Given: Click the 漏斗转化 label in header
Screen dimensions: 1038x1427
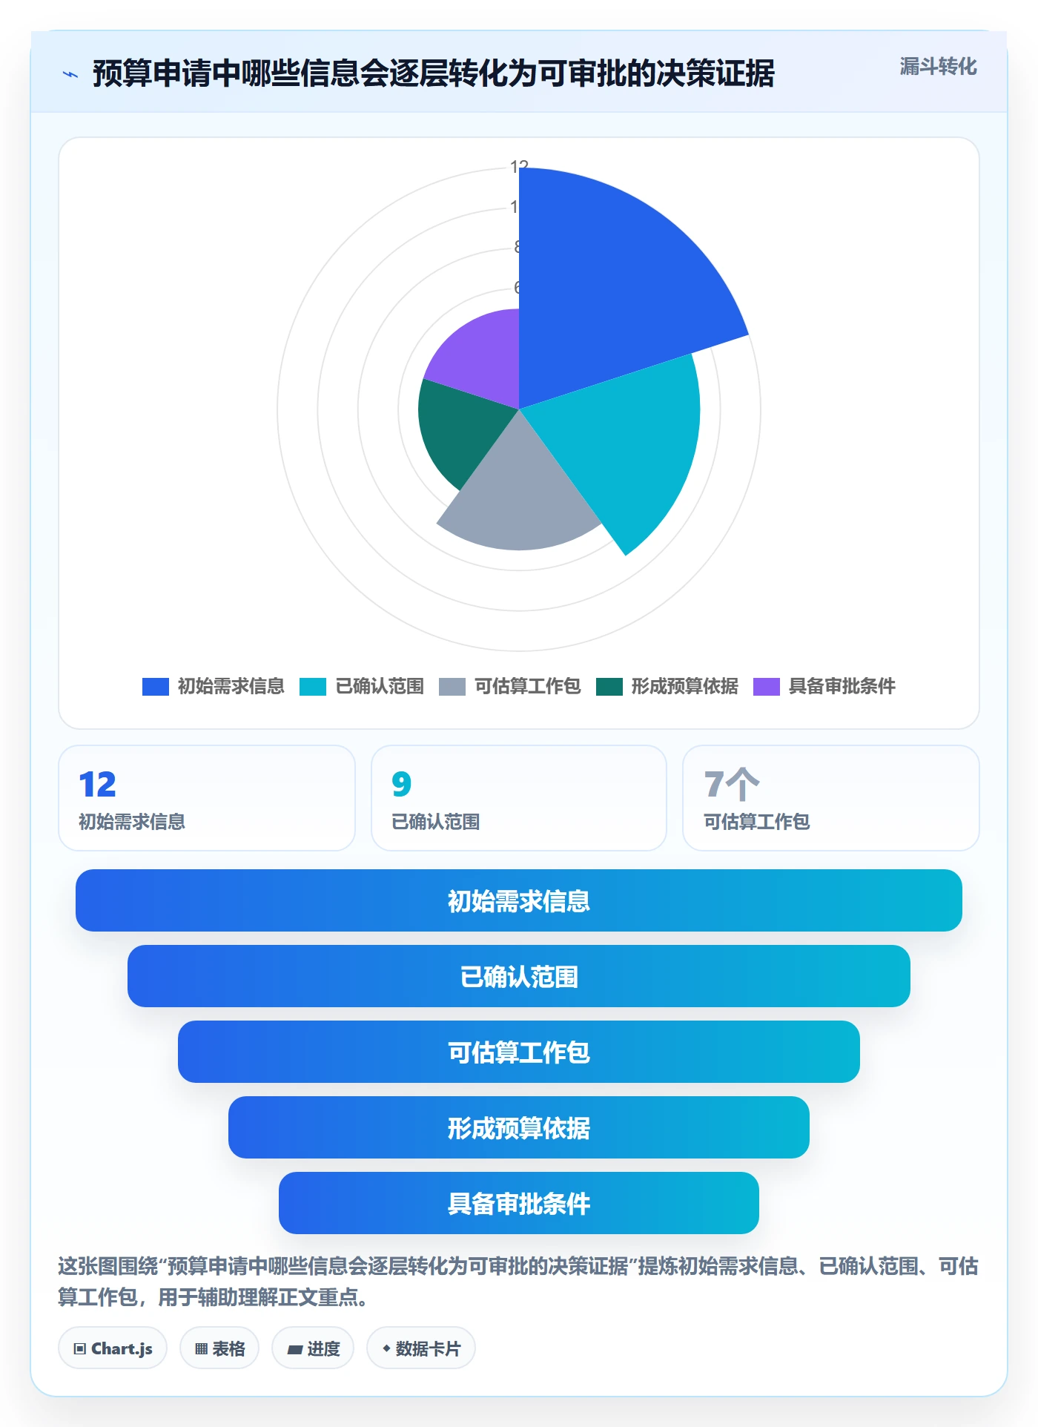Looking at the screenshot, I should [938, 67].
